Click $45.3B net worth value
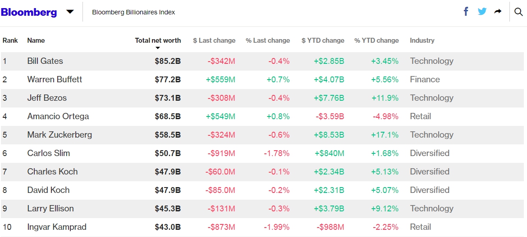The width and height of the screenshot is (527, 237). click(x=168, y=209)
